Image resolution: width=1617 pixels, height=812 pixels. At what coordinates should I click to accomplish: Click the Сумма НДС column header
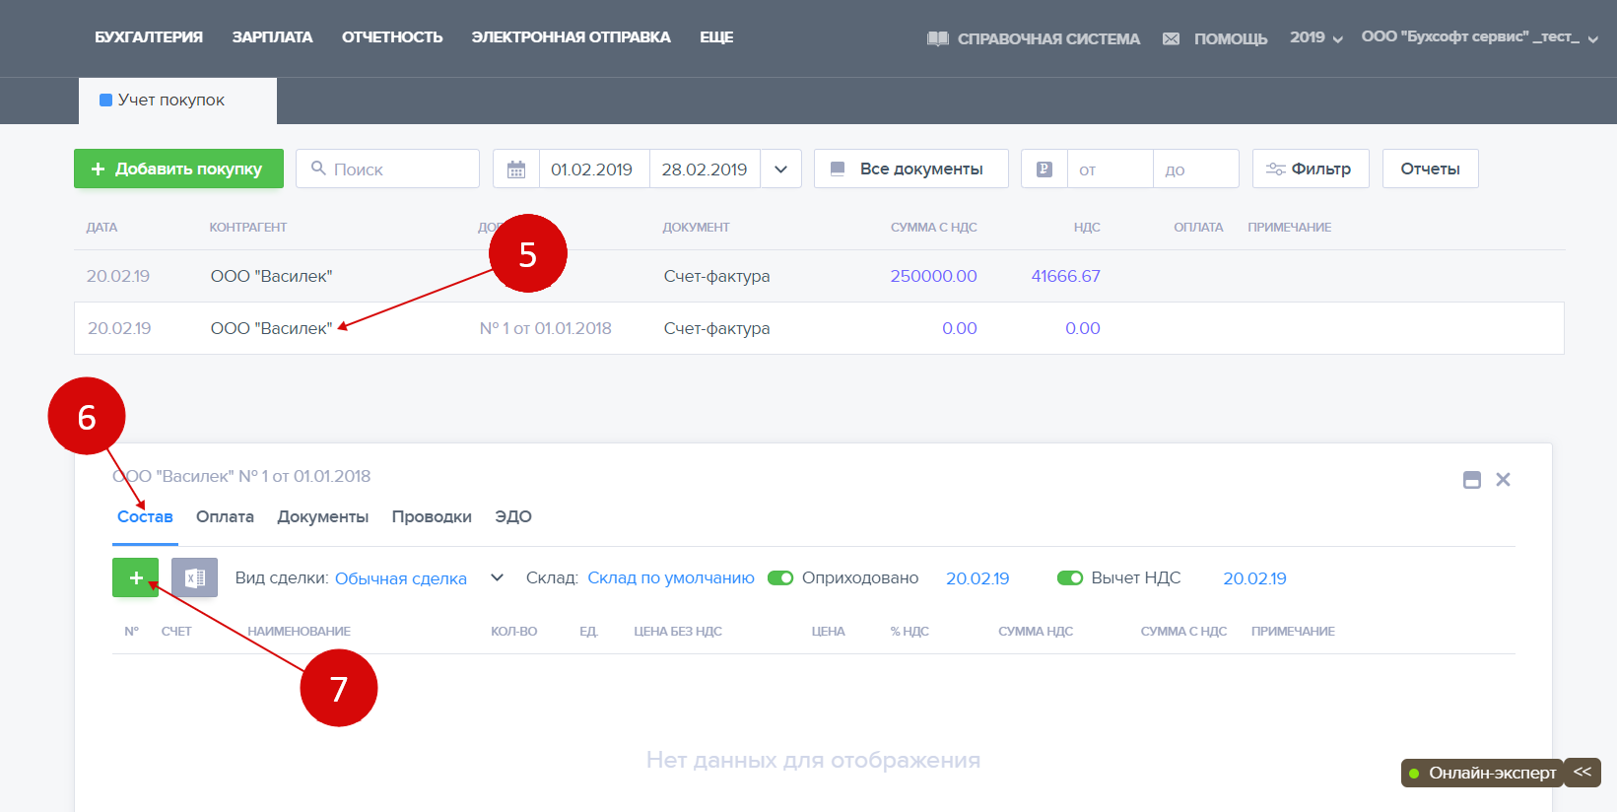1036,632
